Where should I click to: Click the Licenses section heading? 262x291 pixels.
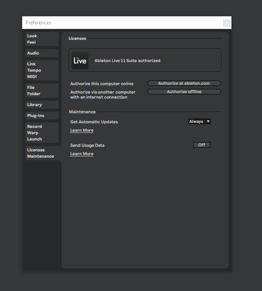coord(77,39)
